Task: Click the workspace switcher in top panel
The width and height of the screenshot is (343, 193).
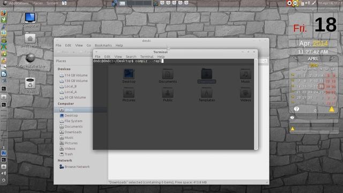Action: [x=139, y=3]
